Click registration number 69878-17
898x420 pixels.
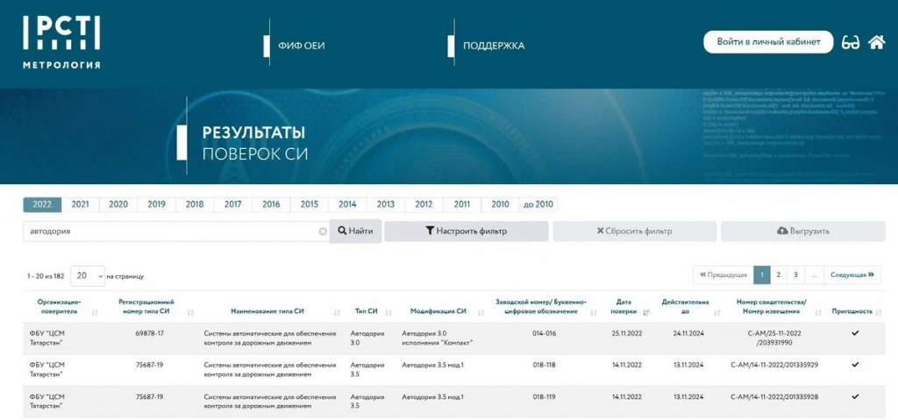coord(149,333)
